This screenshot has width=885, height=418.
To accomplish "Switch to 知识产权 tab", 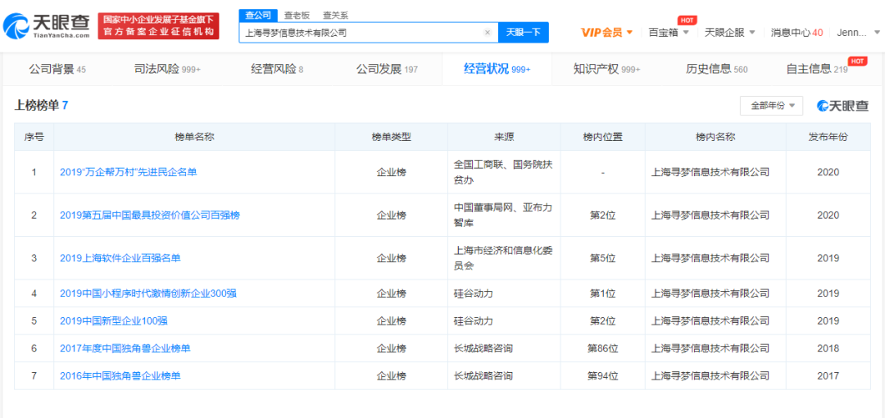I will point(606,70).
